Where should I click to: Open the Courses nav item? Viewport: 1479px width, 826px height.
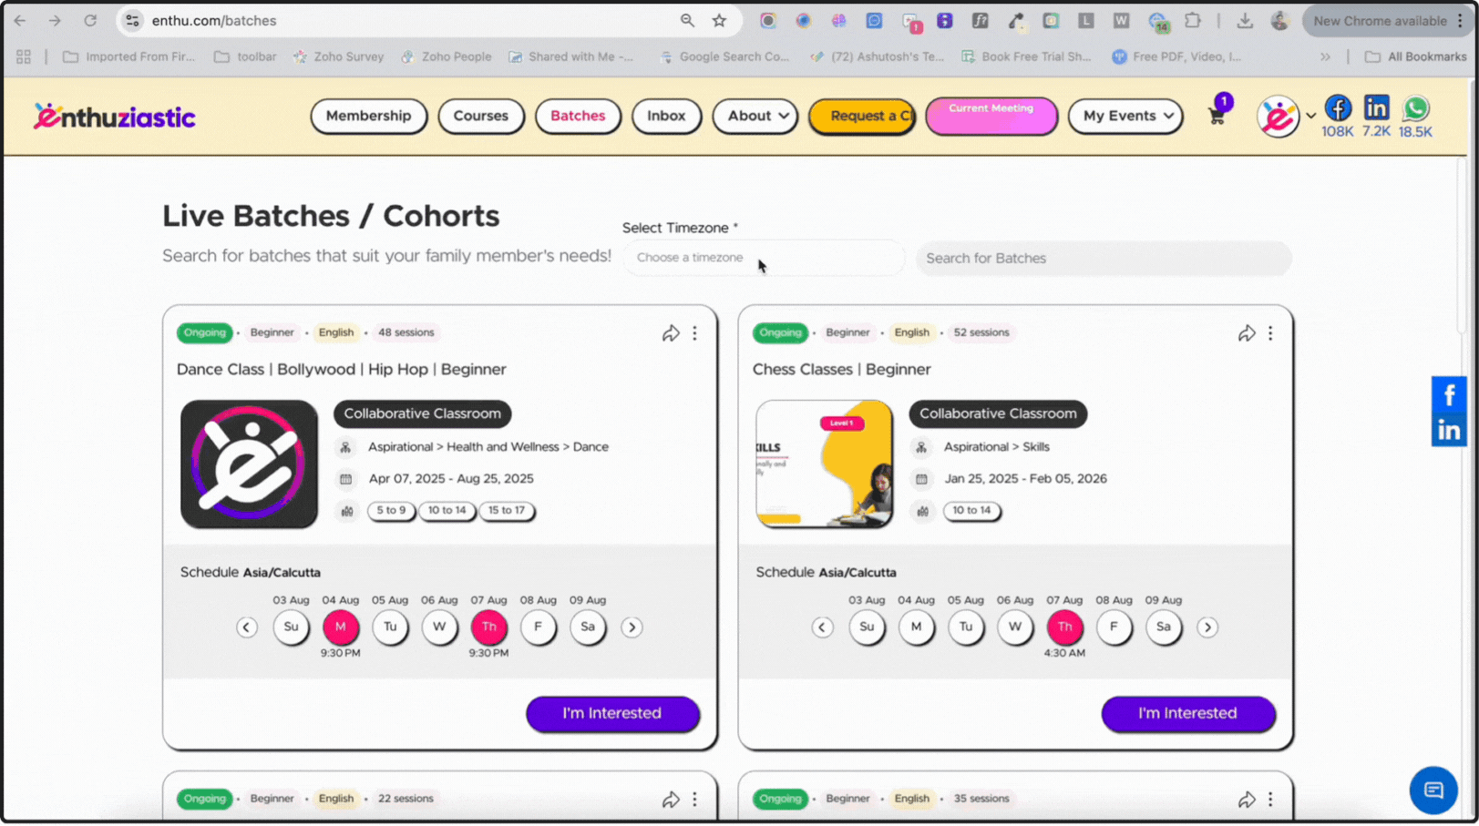[481, 116]
